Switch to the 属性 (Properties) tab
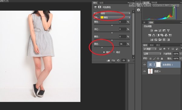The height and width of the screenshot is (110, 182). pyautogui.click(x=95, y=3)
